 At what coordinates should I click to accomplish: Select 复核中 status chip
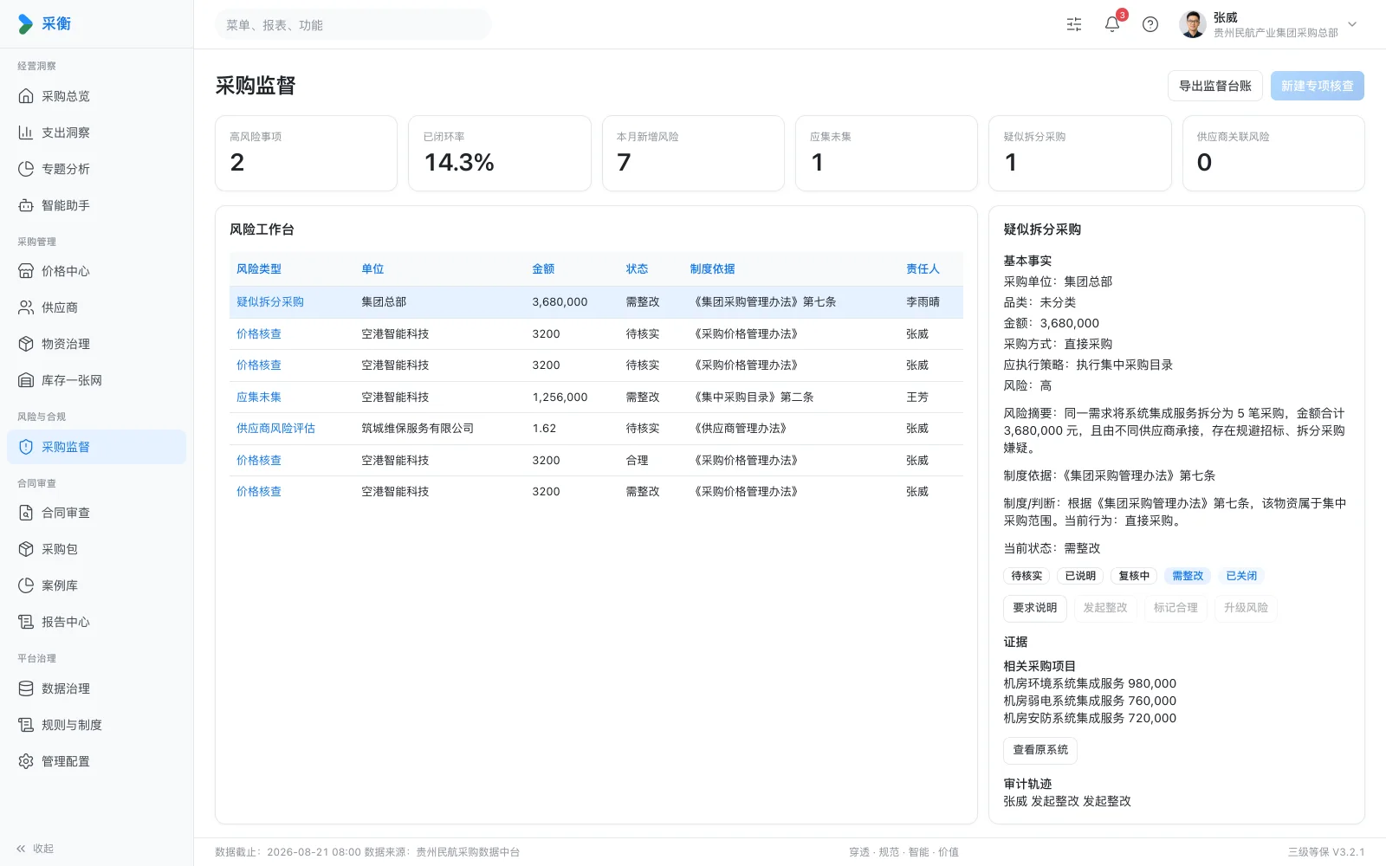1134,576
